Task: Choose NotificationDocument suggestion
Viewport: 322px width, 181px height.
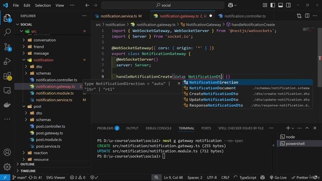Action: pos(248,88)
